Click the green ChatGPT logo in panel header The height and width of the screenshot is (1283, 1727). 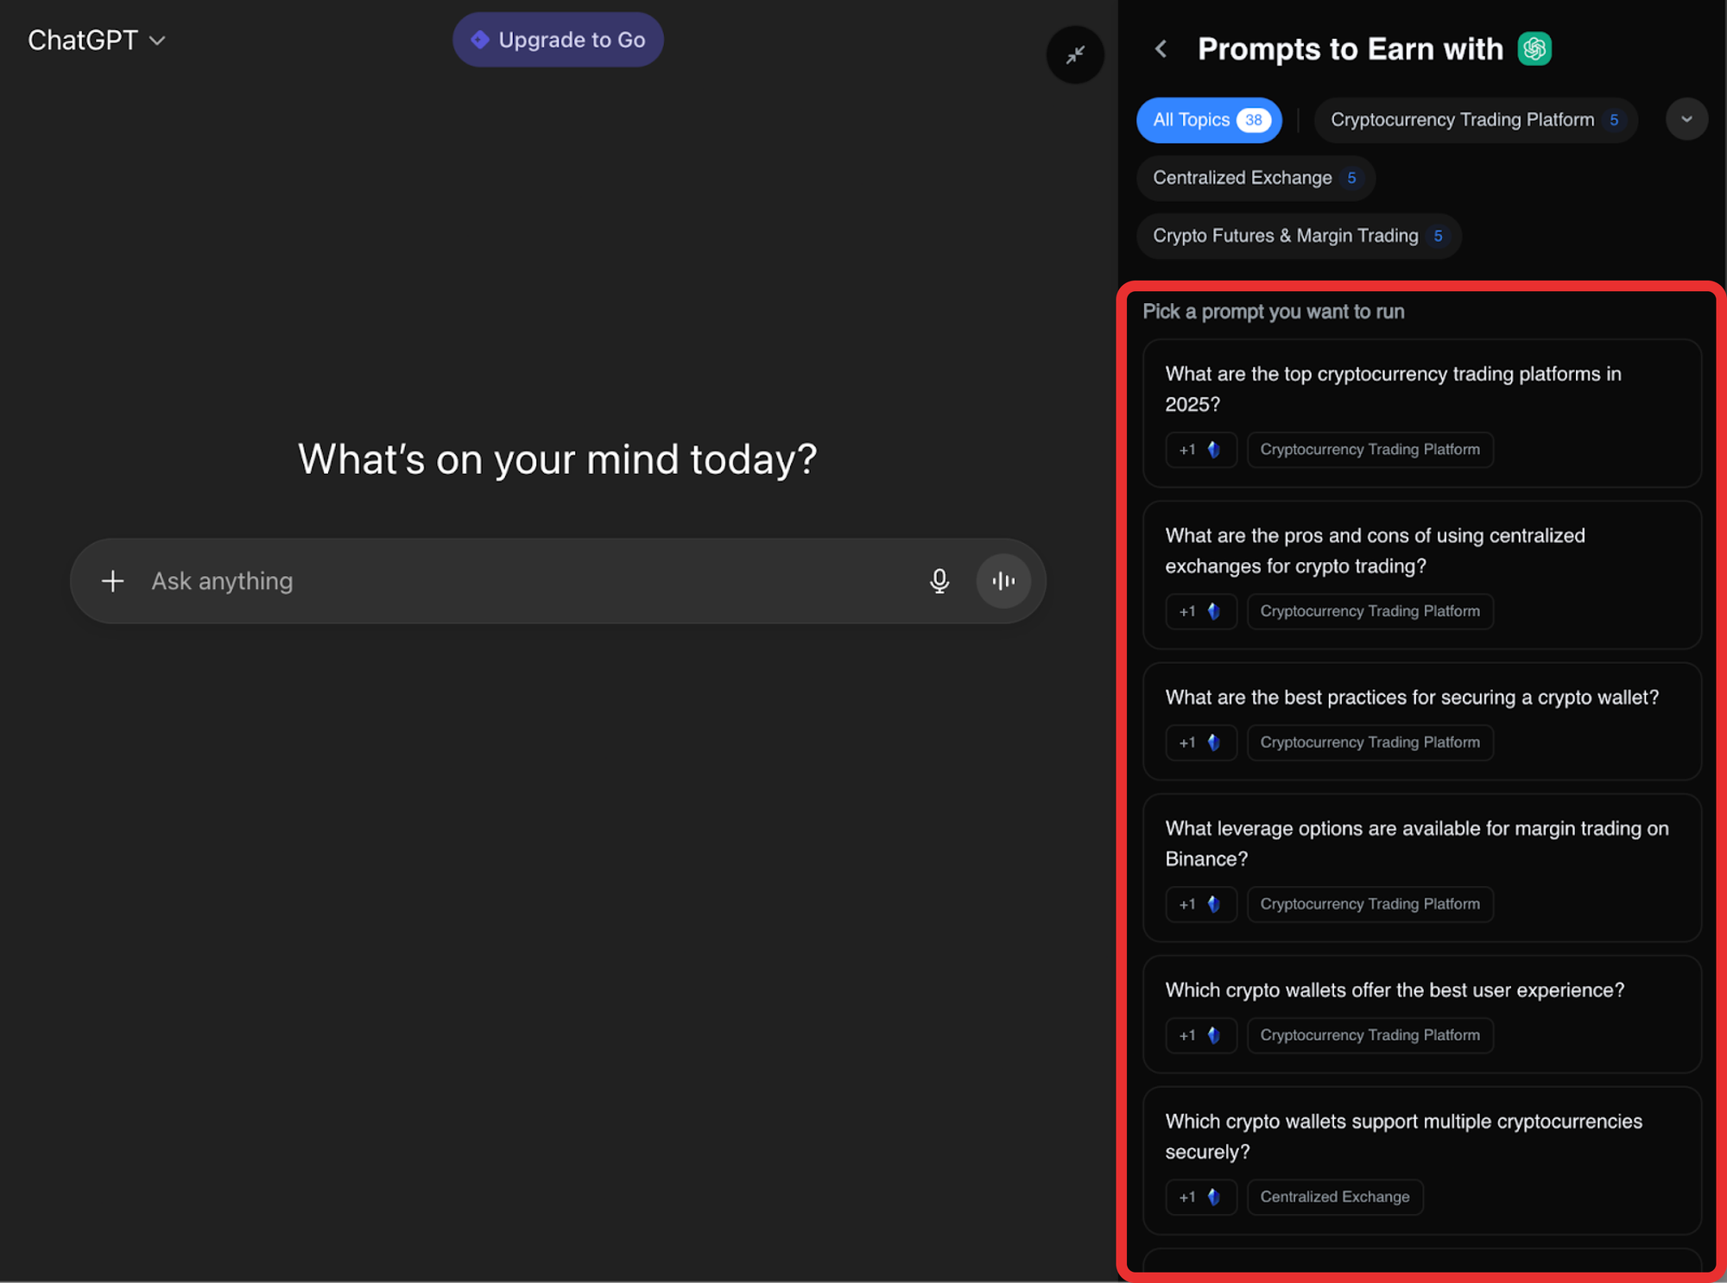click(1534, 49)
